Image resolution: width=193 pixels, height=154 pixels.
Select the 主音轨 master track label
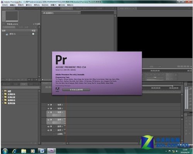tap(60, 134)
